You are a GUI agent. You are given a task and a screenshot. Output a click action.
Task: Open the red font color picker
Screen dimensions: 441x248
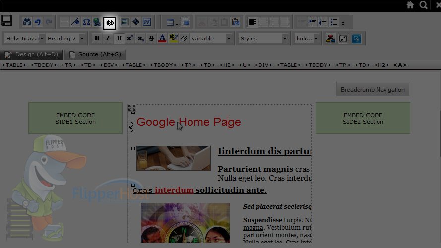coord(162,38)
